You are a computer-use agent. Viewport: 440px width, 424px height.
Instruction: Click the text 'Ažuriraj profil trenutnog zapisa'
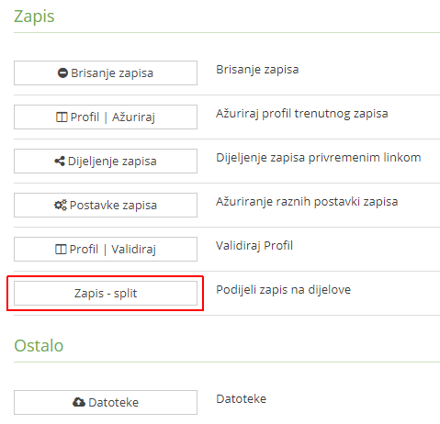click(x=302, y=114)
